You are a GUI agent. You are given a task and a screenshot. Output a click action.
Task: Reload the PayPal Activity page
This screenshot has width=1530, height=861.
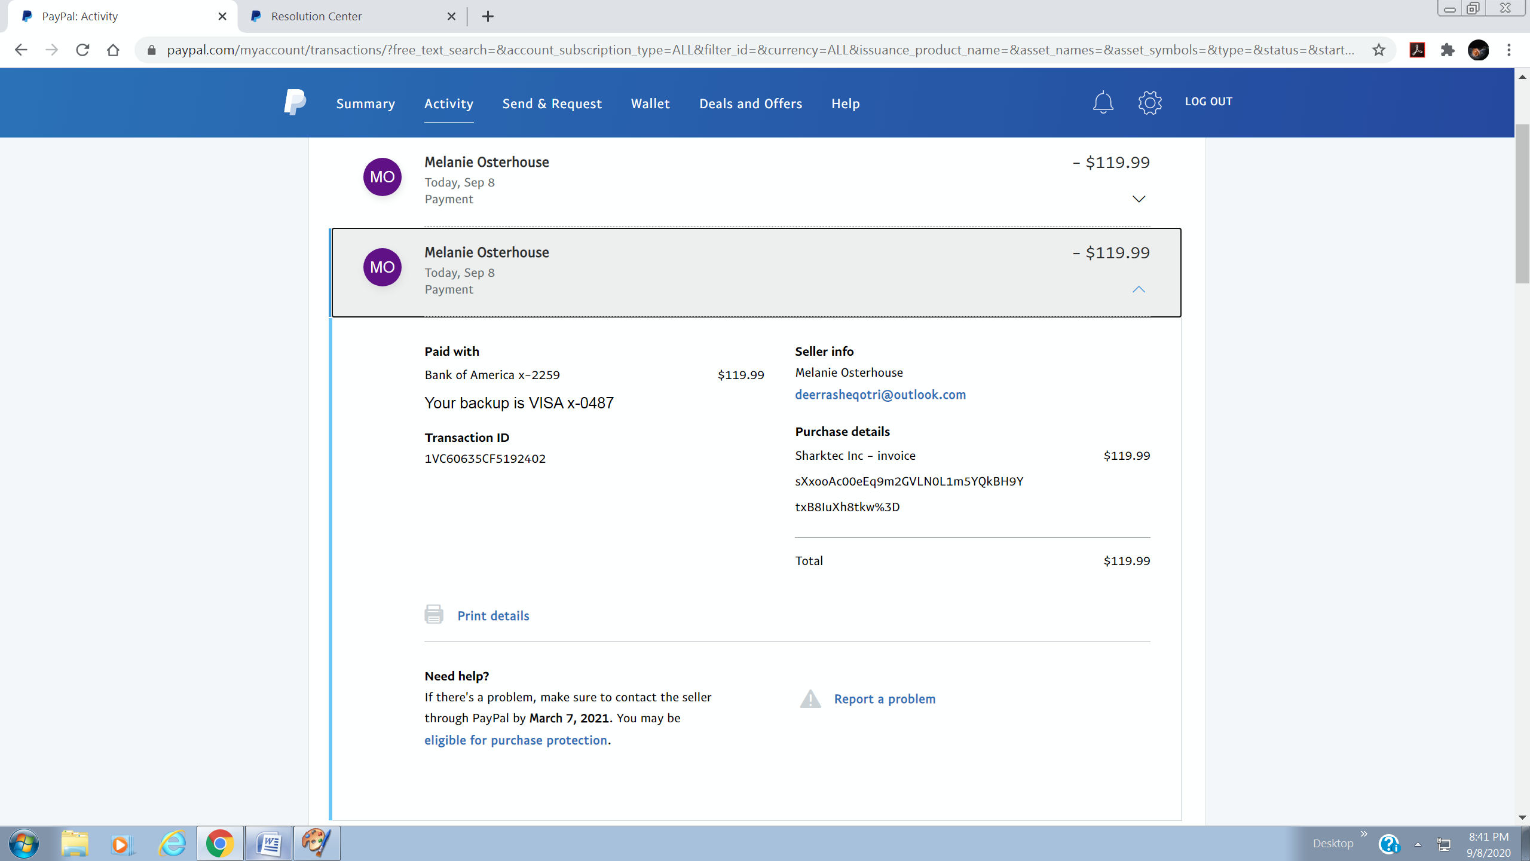[x=82, y=50]
